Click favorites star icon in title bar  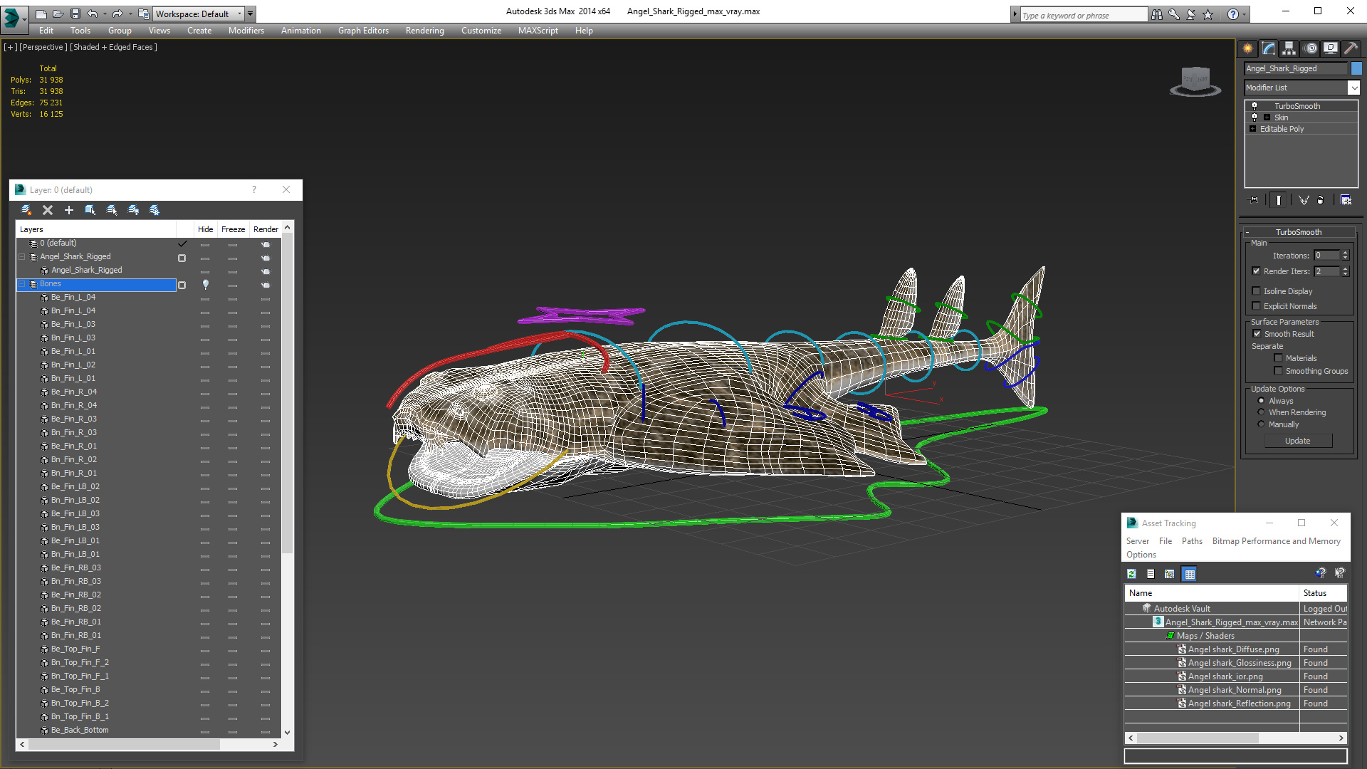(1208, 14)
